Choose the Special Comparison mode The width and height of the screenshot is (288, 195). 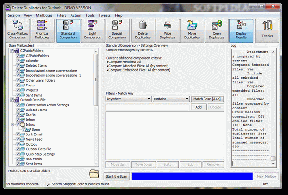[117, 31]
